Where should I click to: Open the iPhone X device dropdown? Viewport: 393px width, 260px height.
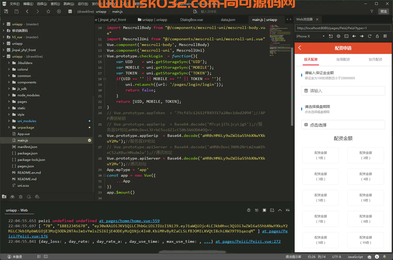pos(310,36)
